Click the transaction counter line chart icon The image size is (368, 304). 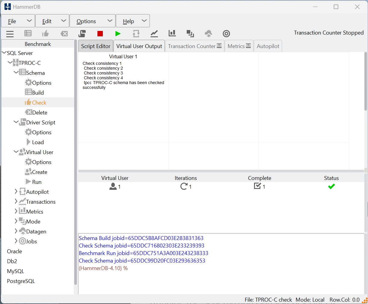pyautogui.click(x=154, y=34)
